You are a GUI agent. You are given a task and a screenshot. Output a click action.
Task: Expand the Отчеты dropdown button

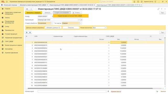coord(77,13)
